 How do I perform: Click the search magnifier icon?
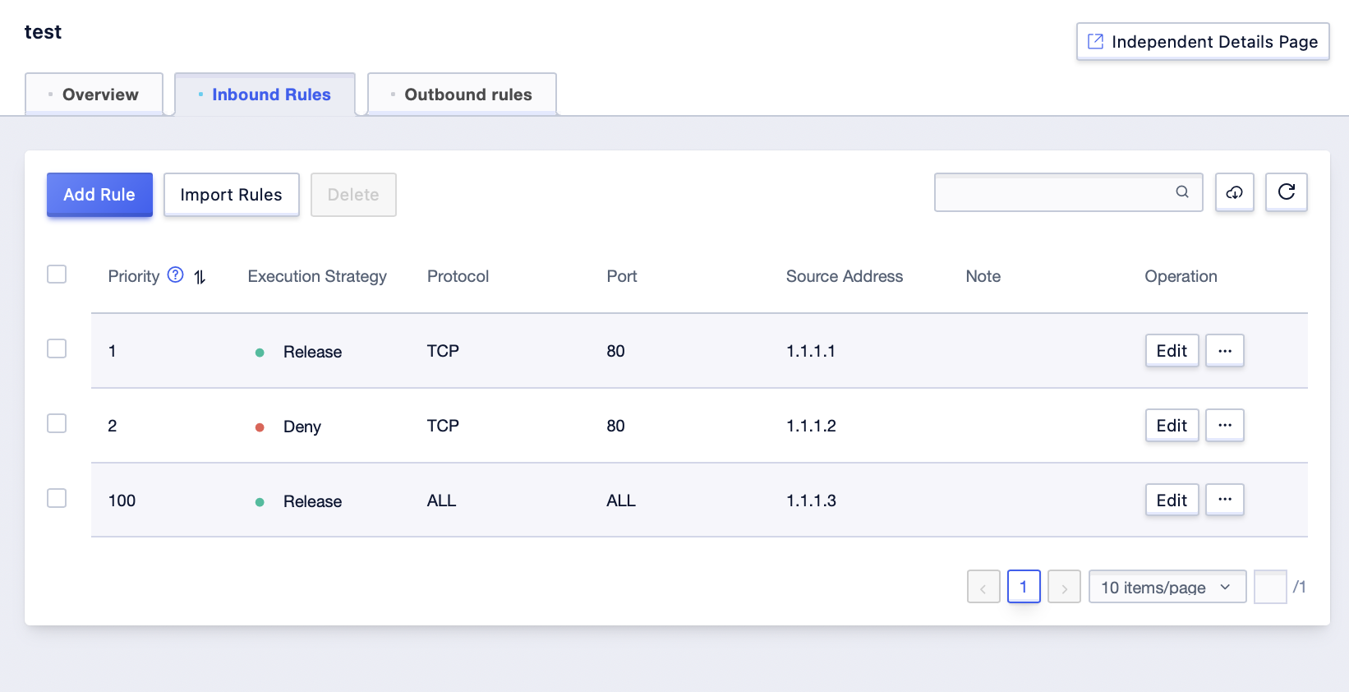pyautogui.click(x=1181, y=192)
